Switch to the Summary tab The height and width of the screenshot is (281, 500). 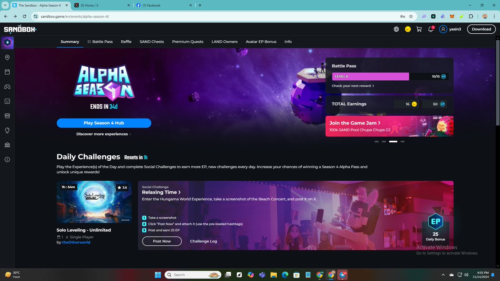[70, 42]
